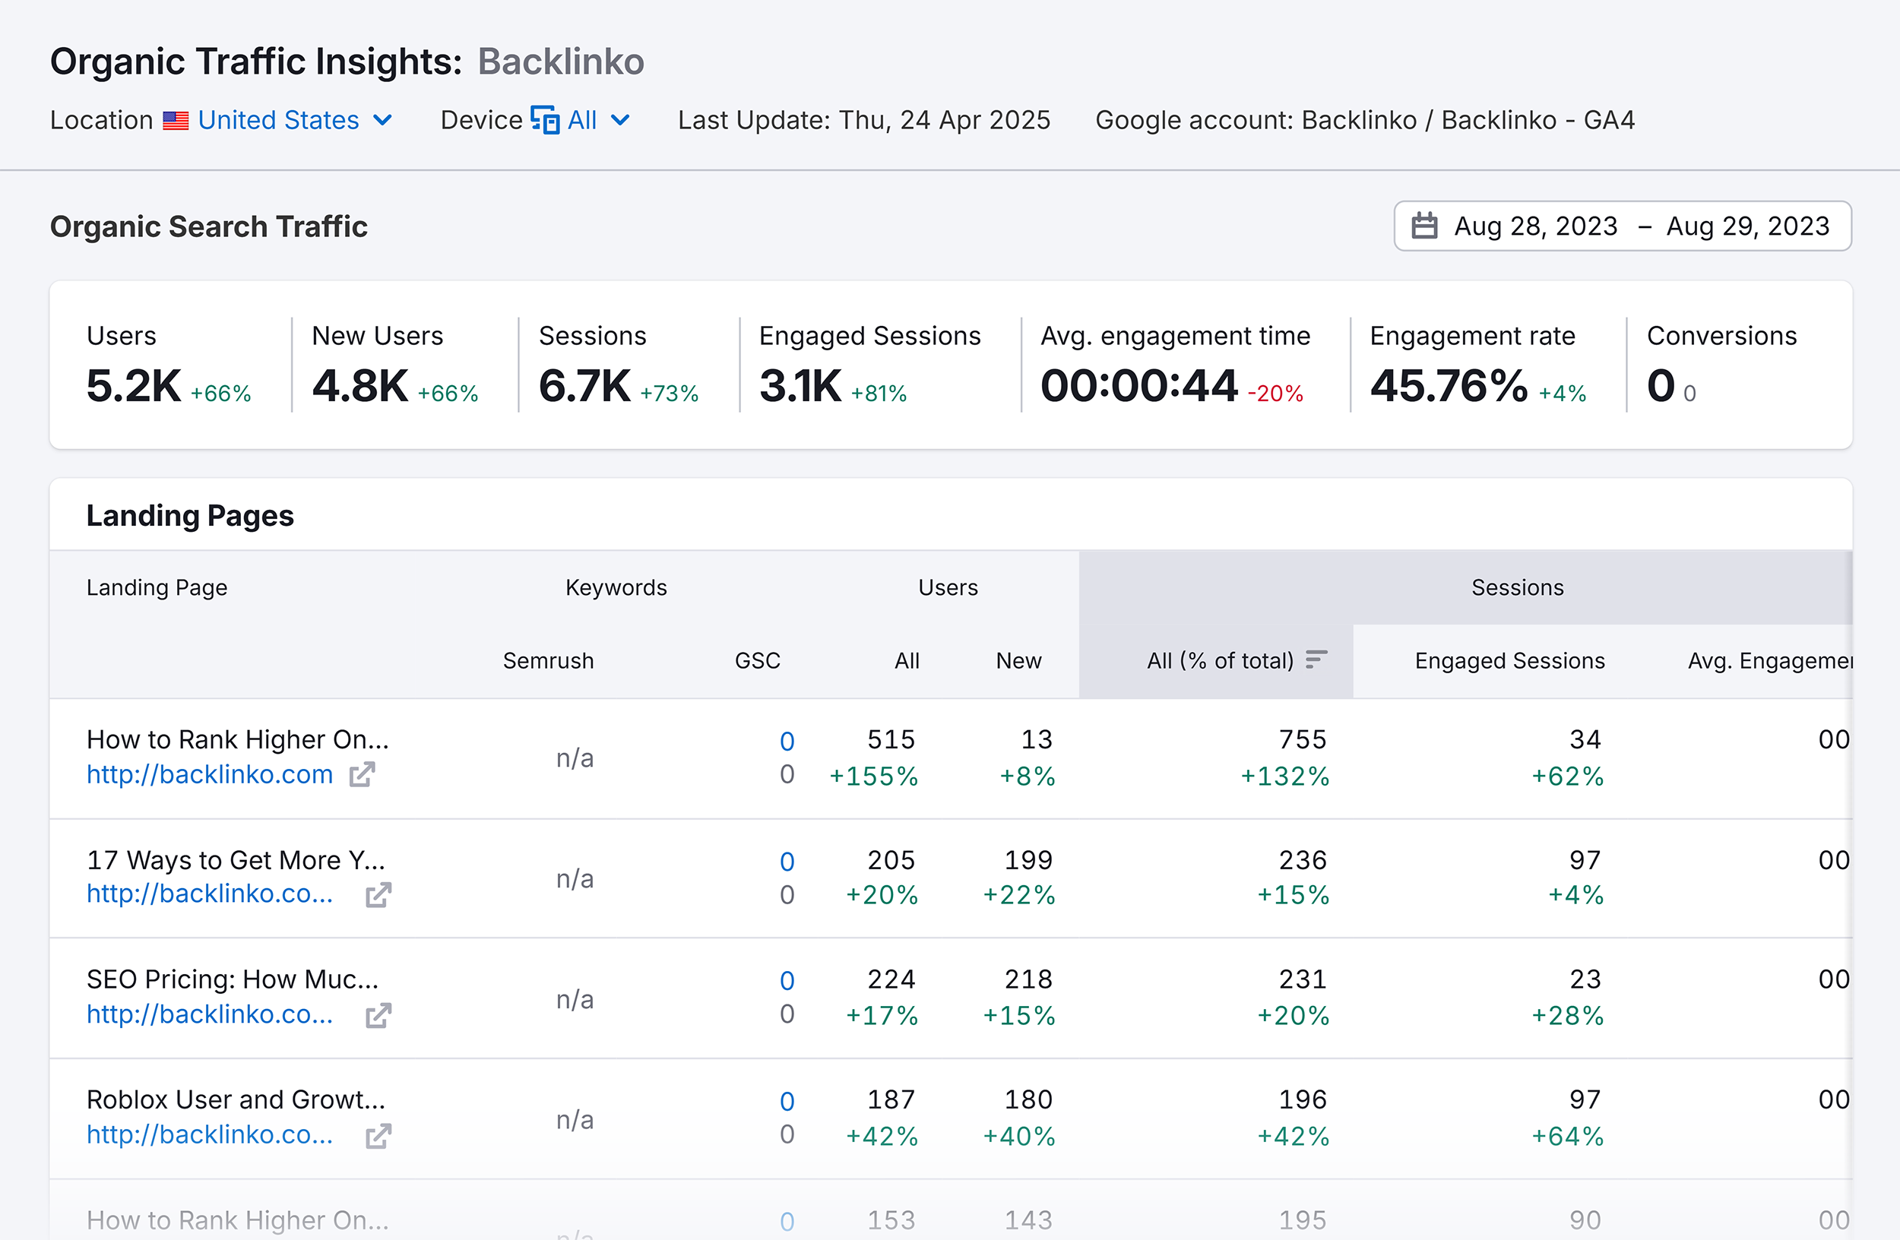The image size is (1900, 1240).
Task: Click the Semrush keywords column header
Action: [549, 661]
